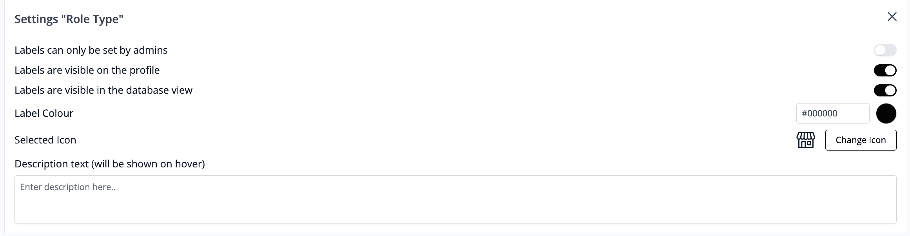The height and width of the screenshot is (236, 910).
Task: Focus the #000000 hex colour field
Action: click(x=832, y=114)
